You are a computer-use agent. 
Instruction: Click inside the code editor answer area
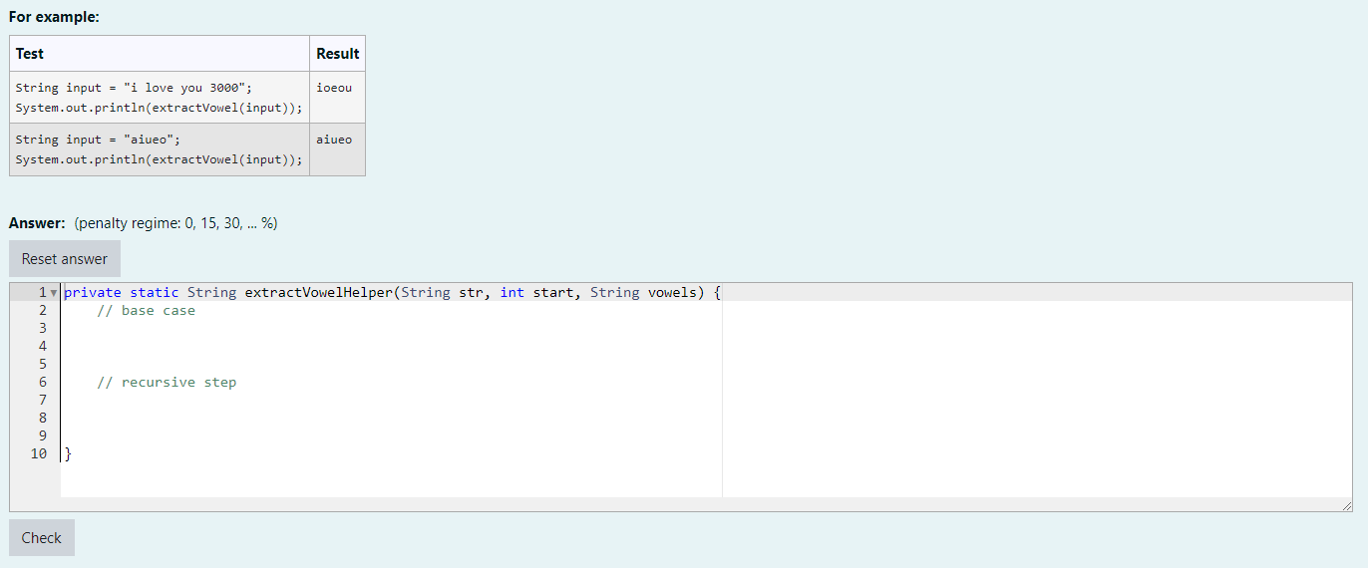point(399,419)
